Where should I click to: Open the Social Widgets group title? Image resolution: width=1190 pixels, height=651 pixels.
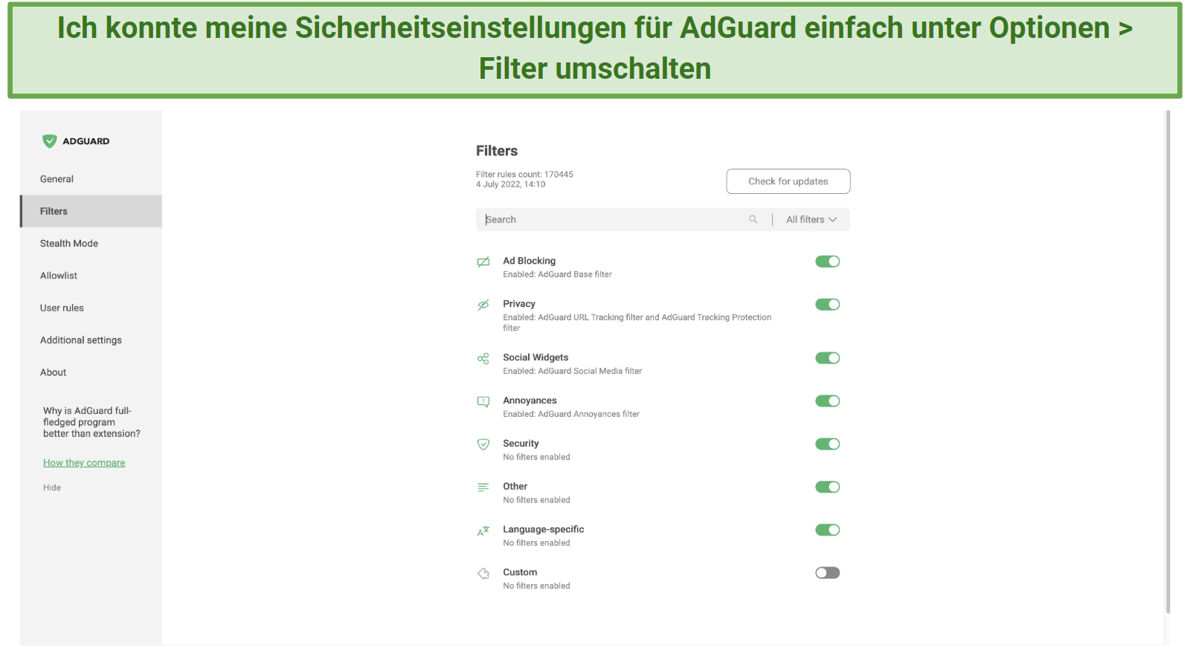click(x=535, y=357)
